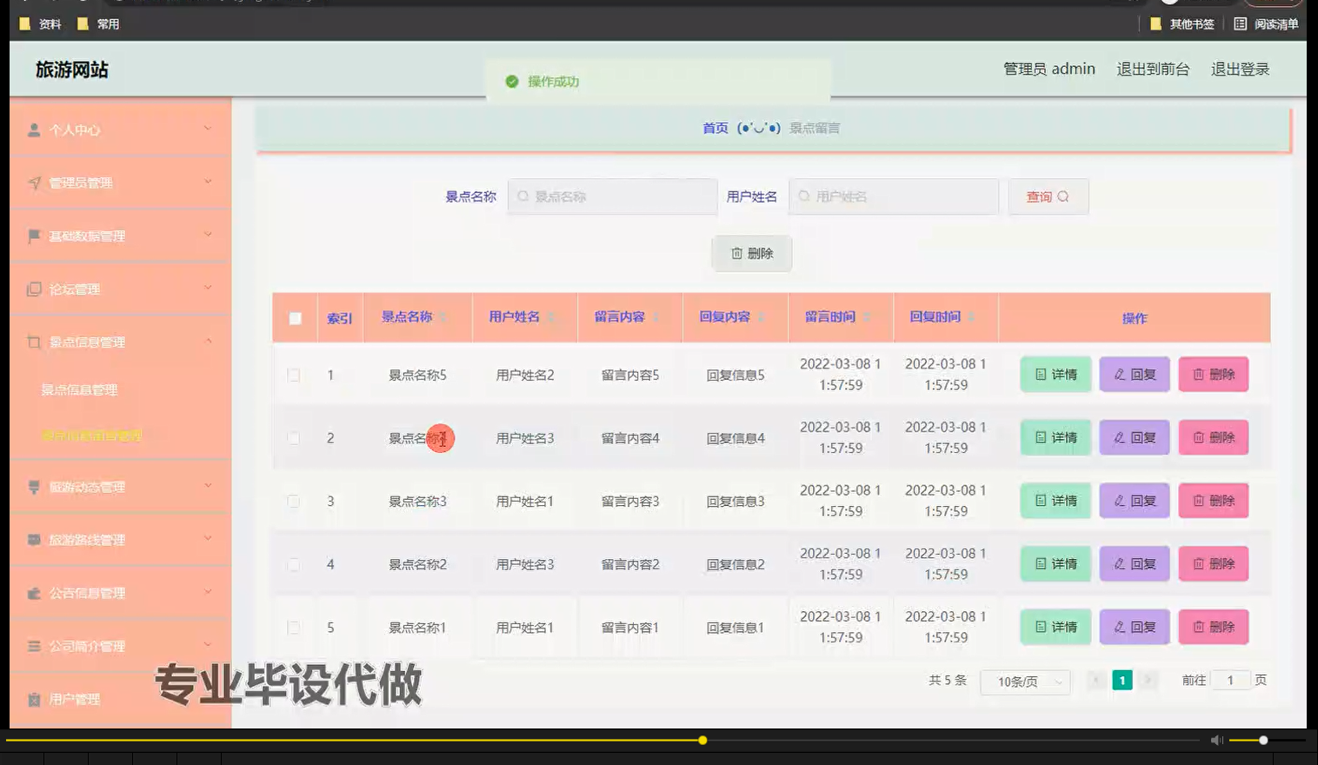This screenshot has width=1318, height=765.
Task: Click the pencil icon on row 2's 回复 button
Action: tap(1119, 437)
